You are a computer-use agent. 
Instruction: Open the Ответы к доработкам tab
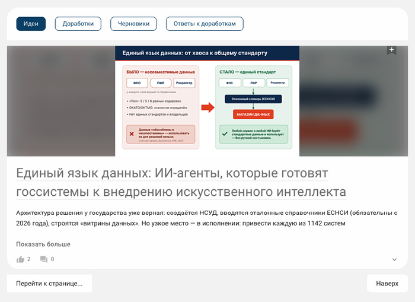pos(205,24)
